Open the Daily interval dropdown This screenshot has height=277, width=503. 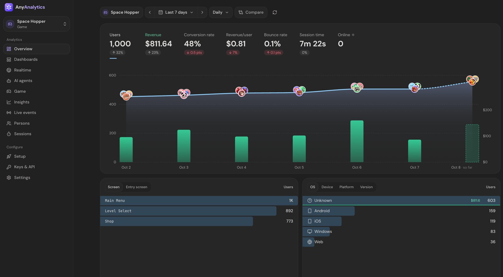tap(221, 12)
